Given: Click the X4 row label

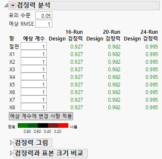Looking at the screenshot, I should 12,77.
